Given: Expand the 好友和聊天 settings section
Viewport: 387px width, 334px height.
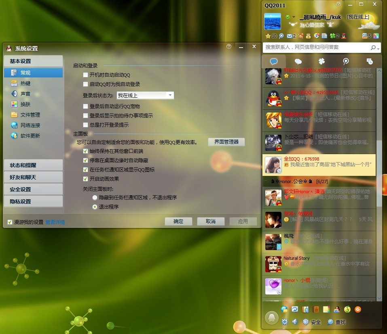Looking at the screenshot, I should tap(33, 177).
